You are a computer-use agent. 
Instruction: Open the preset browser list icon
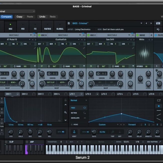[x=158, y=23]
